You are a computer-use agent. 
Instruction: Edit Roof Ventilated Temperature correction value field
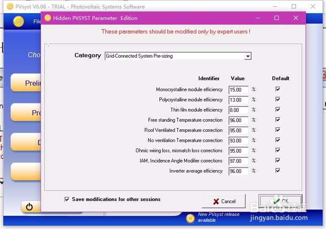[x=238, y=131]
